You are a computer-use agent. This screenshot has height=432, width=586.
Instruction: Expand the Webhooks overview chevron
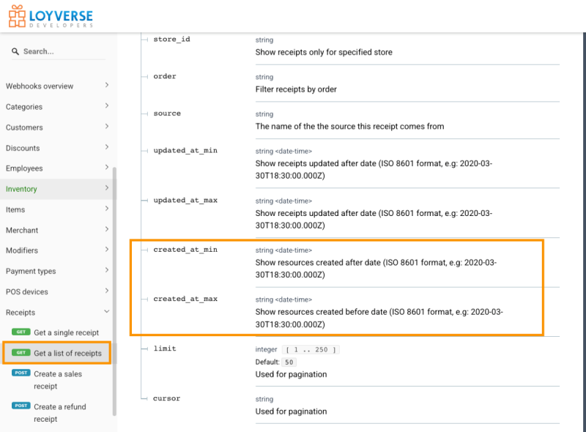pos(107,86)
